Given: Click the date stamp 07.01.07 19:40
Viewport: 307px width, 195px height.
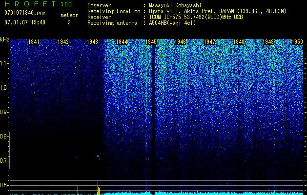Looking at the screenshot, I should coord(25,22).
